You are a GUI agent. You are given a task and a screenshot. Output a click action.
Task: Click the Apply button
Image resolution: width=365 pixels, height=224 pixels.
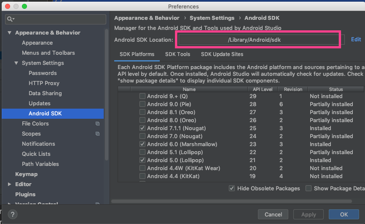tap(309, 214)
